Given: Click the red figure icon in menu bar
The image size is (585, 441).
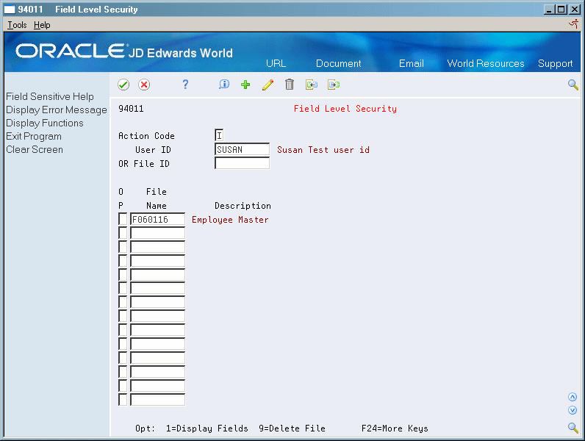Looking at the screenshot, I should [574, 24].
